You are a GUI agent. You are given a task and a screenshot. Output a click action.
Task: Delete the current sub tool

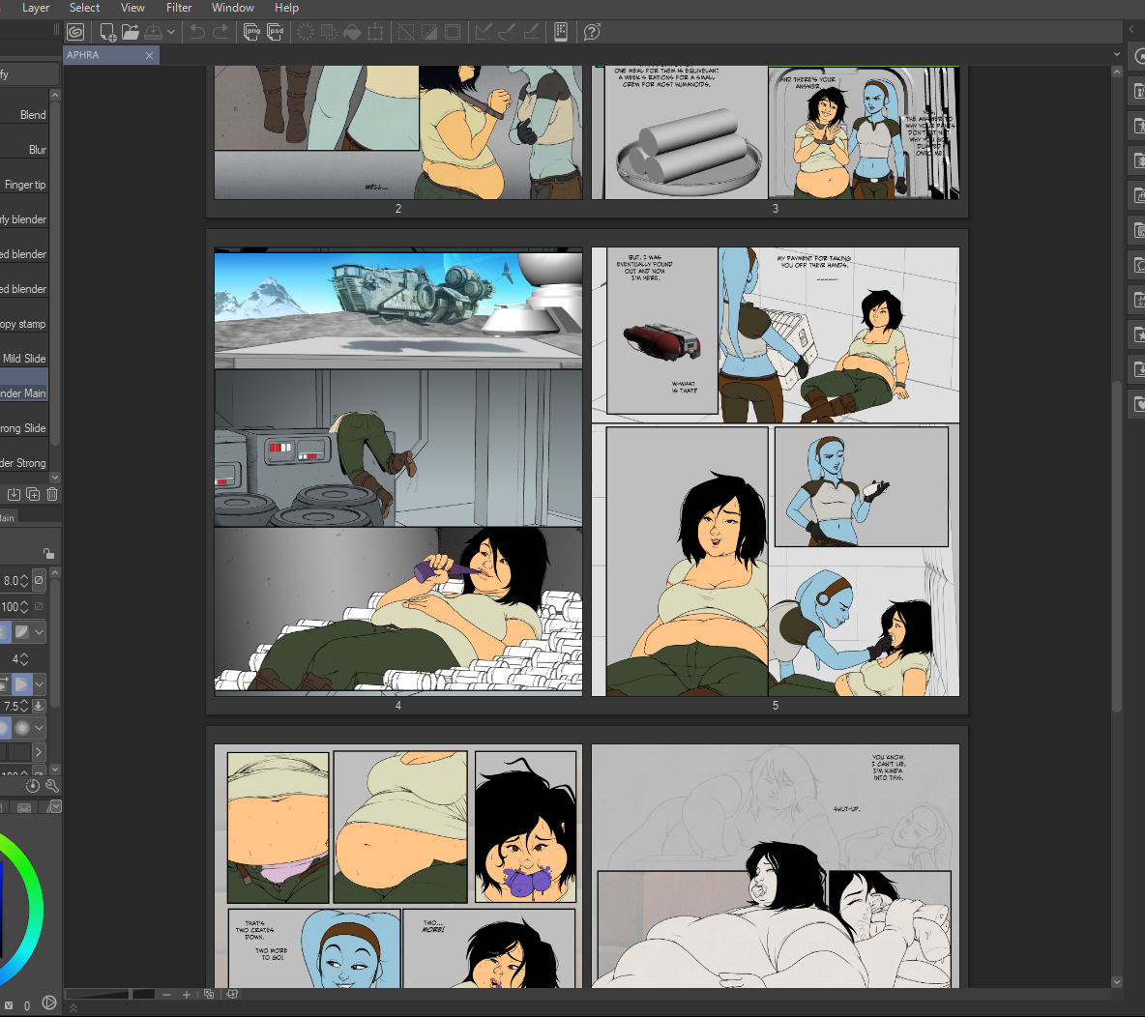(52, 494)
